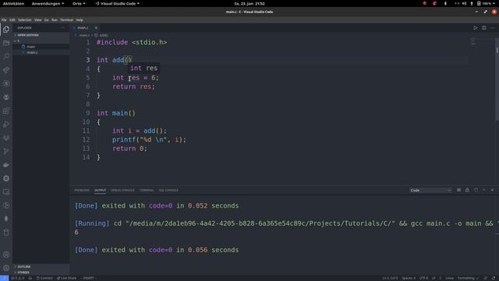Open the Extensions view squares icon
This screenshot has height=281, width=499.
[6, 111]
